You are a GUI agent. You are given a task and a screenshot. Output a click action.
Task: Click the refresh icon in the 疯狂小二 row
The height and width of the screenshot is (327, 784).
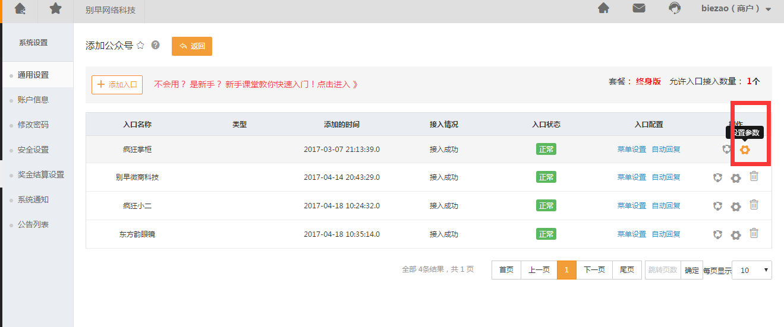click(x=718, y=206)
